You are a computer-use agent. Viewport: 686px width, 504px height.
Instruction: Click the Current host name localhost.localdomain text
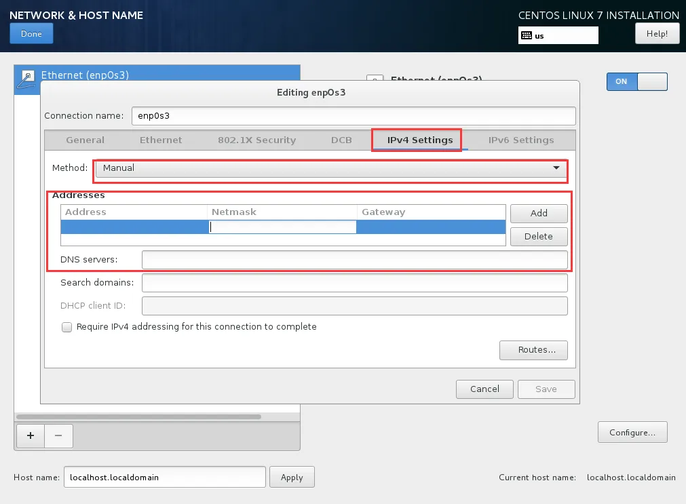[x=631, y=478]
